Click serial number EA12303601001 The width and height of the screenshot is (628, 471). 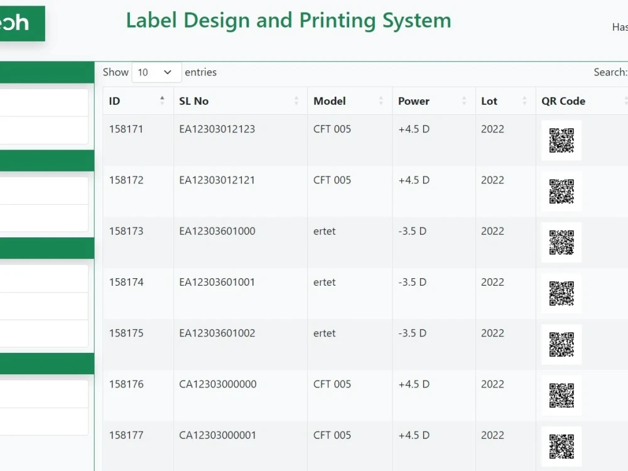(x=217, y=282)
